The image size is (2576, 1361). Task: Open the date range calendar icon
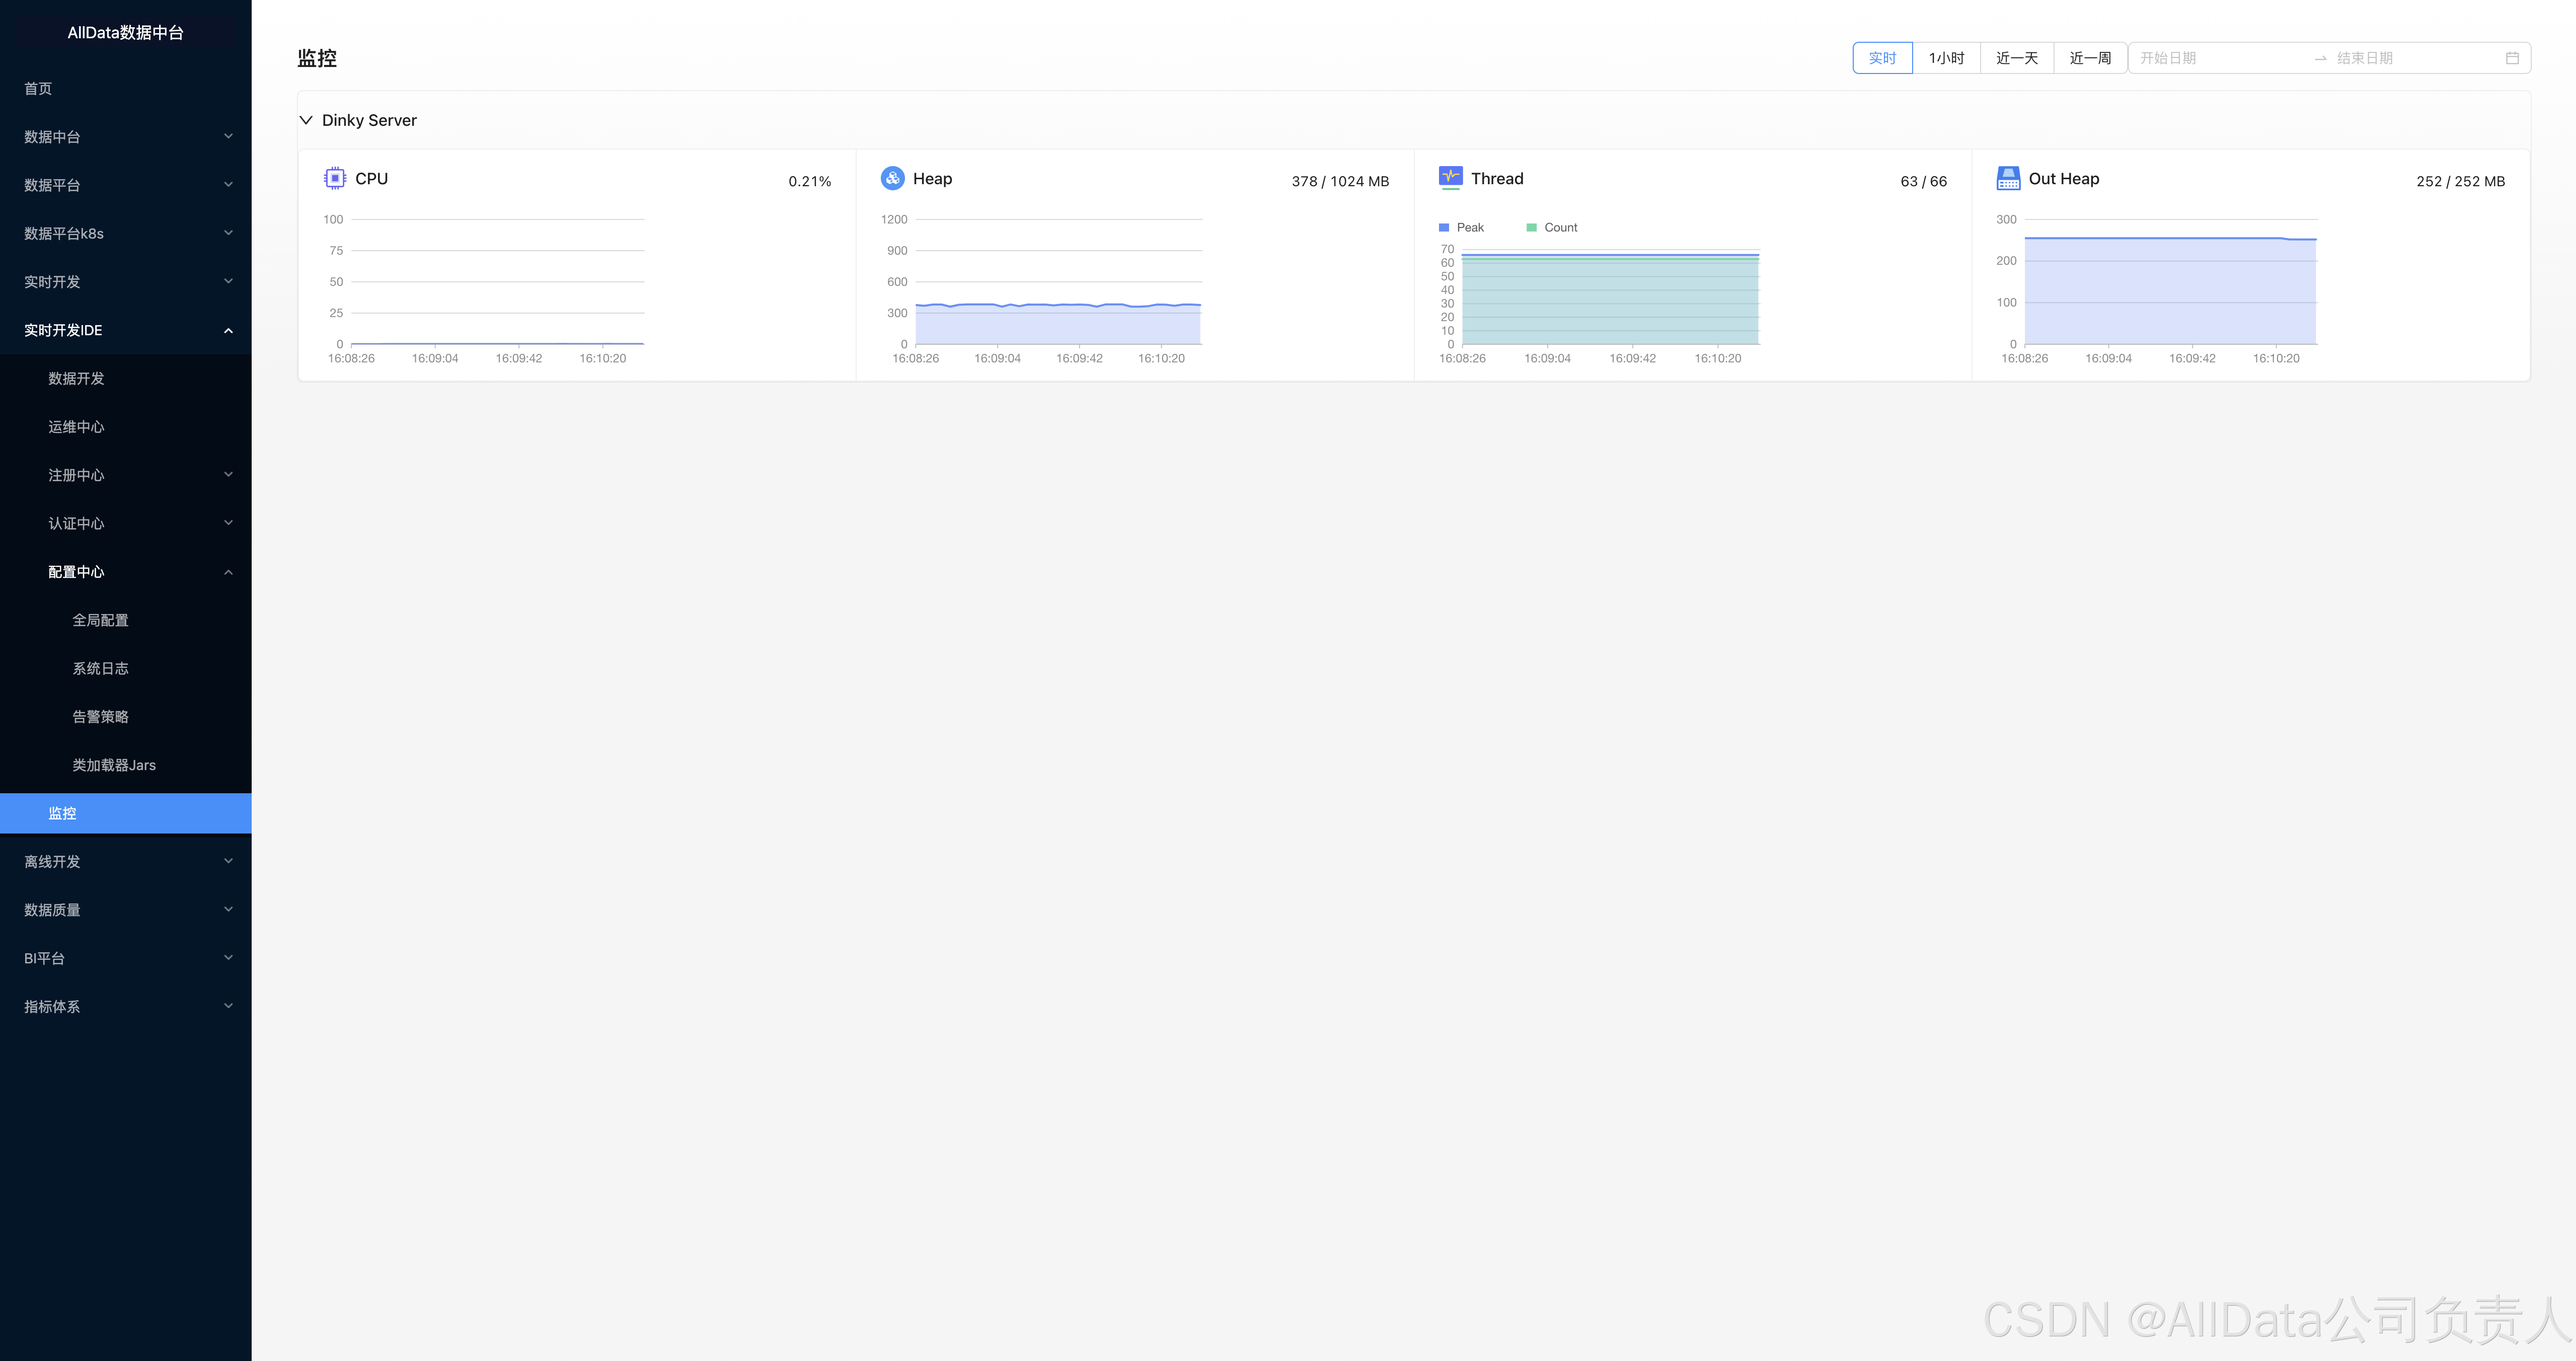2511,58
